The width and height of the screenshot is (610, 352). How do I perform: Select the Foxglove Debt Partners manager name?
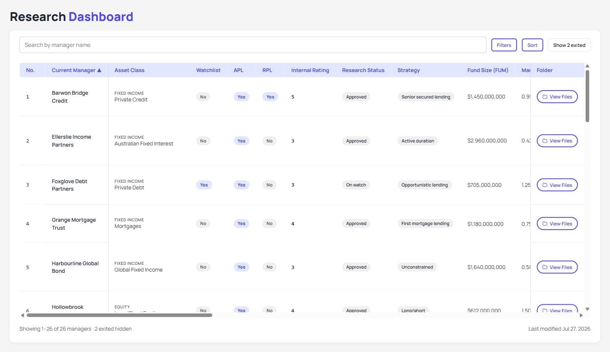coord(70,185)
